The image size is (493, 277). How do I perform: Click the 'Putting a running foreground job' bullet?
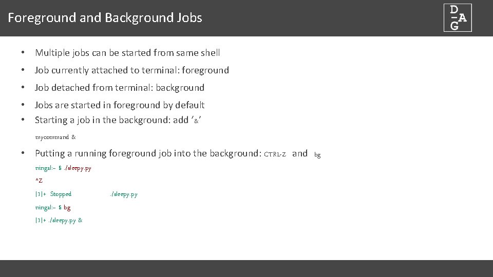coord(178,153)
